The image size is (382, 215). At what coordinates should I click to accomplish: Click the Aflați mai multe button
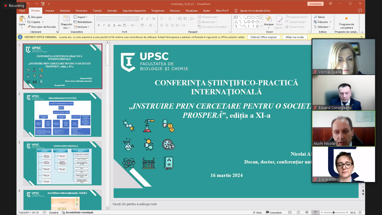pos(294,37)
